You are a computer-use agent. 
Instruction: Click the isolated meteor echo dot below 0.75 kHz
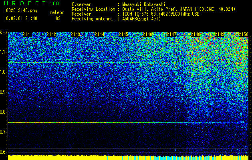[x=72, y=127]
